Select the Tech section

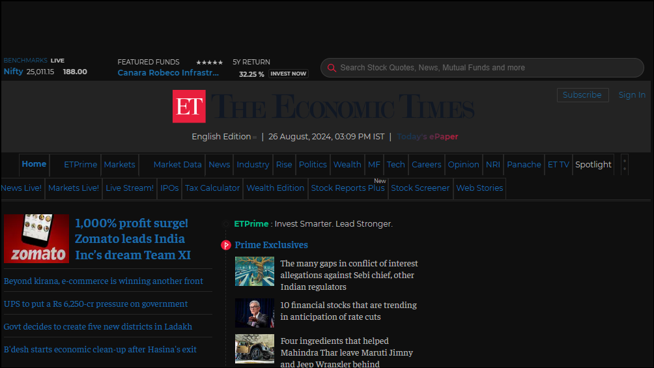coord(395,164)
